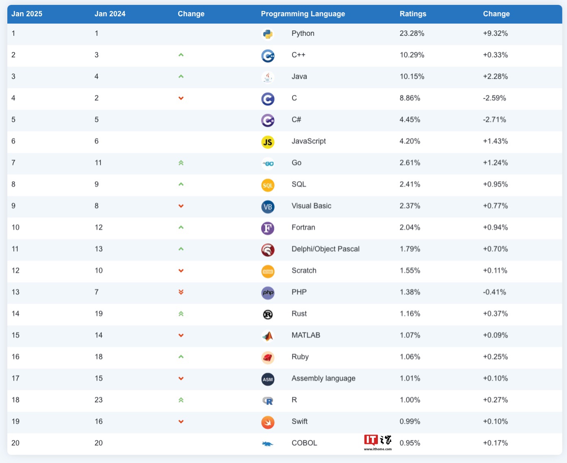This screenshot has height=463, width=567.
Task: Click the Programming Language column header
Action: point(303,14)
